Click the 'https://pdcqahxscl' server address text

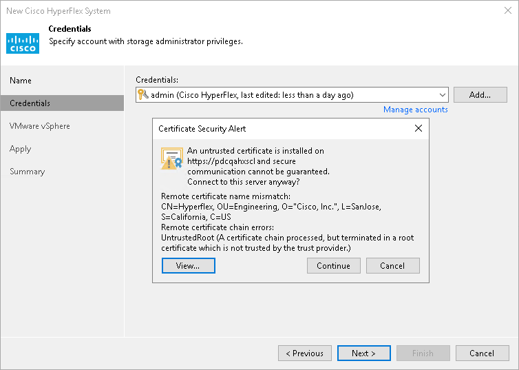(221, 161)
